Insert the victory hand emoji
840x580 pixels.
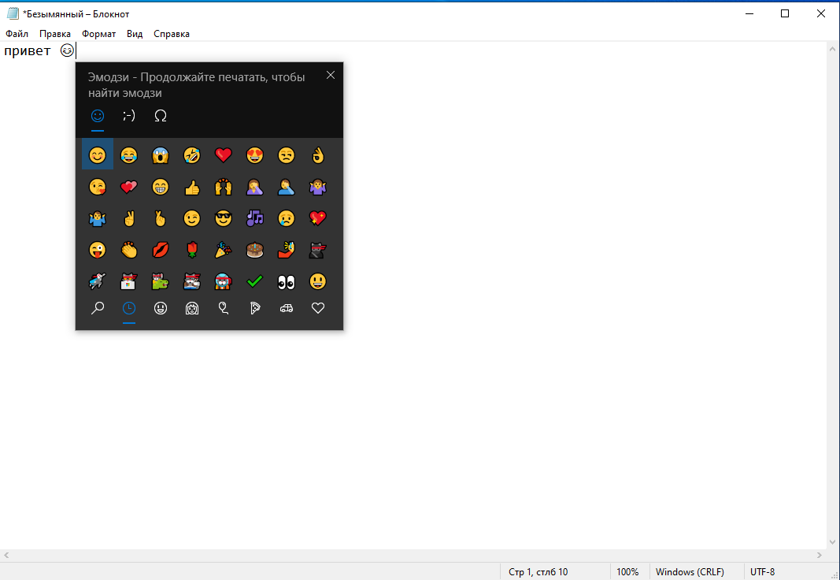pyautogui.click(x=128, y=219)
